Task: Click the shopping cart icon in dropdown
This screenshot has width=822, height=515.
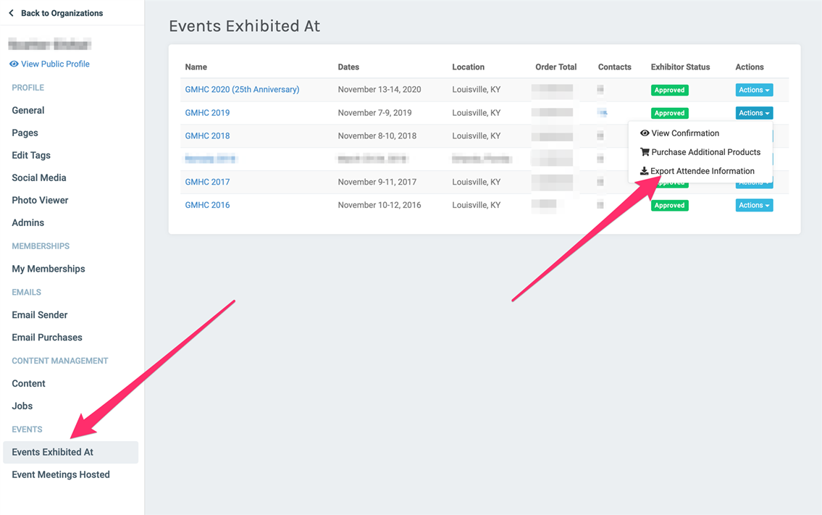Action: click(x=644, y=152)
